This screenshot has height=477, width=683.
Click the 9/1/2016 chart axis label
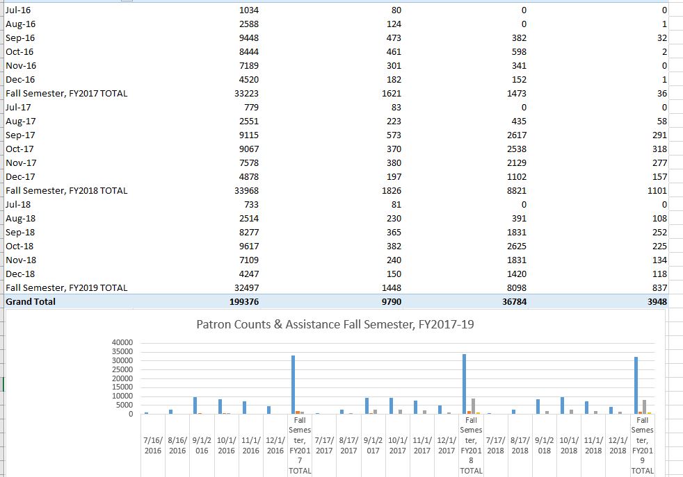(x=202, y=446)
